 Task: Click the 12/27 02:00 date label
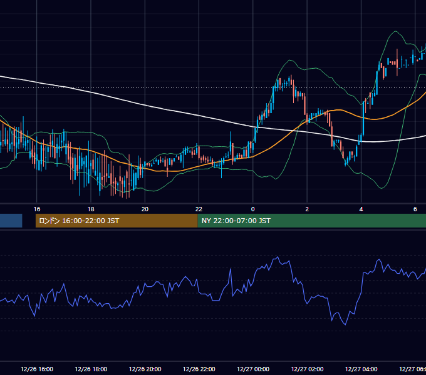(307, 369)
